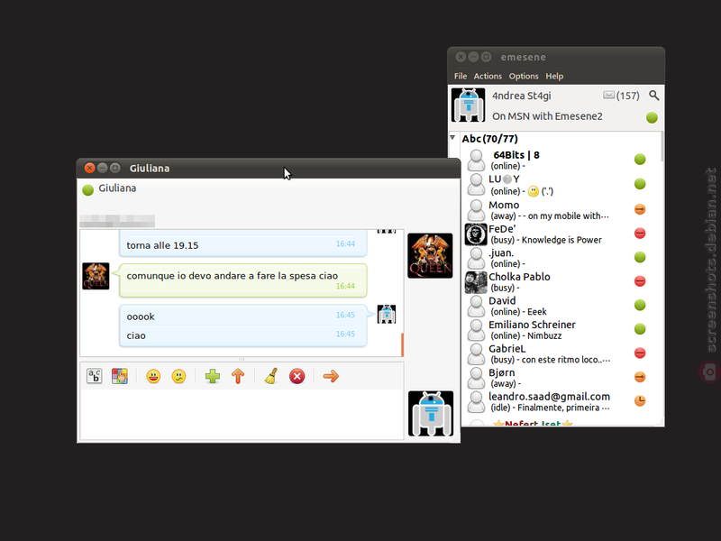Click your own R2-D2 avatar in chat window

pos(431,414)
